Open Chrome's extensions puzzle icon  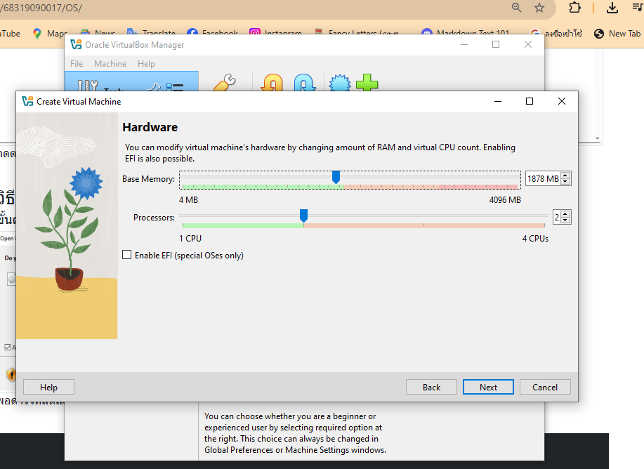coord(574,8)
